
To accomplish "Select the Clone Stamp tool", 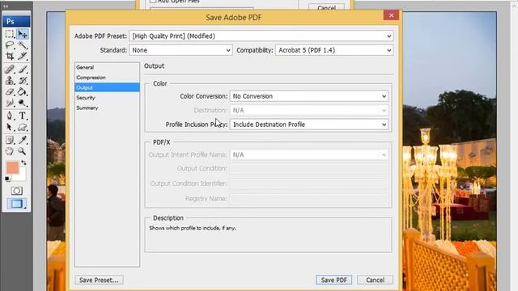I will (x=10, y=81).
